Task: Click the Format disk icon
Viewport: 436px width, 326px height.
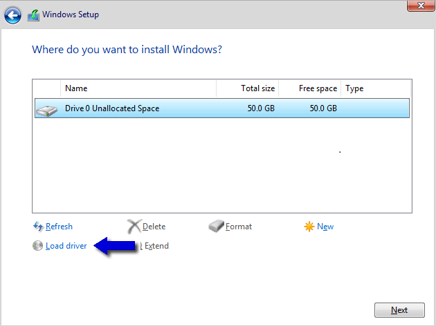Action: coord(217,226)
